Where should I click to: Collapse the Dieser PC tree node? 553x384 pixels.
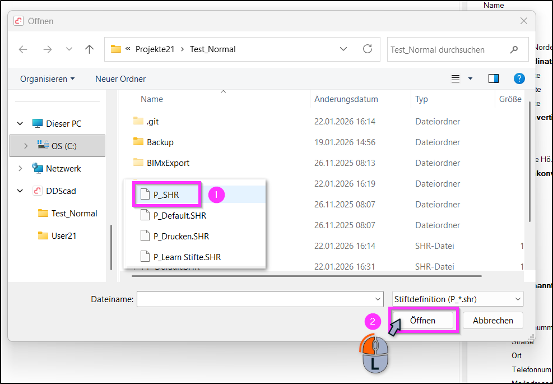(20, 123)
